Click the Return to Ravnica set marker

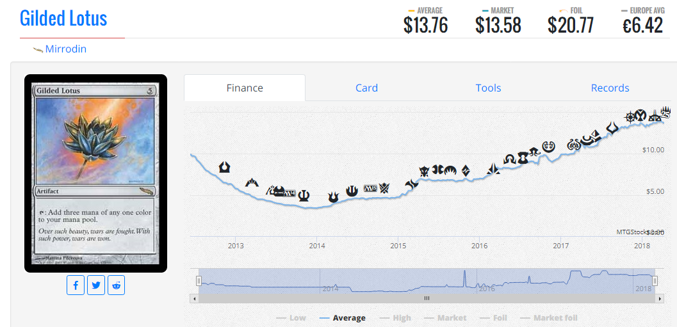pyautogui.click(x=225, y=167)
